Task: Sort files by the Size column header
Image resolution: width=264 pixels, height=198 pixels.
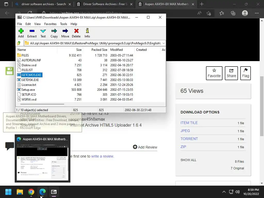Action: (x=70, y=50)
